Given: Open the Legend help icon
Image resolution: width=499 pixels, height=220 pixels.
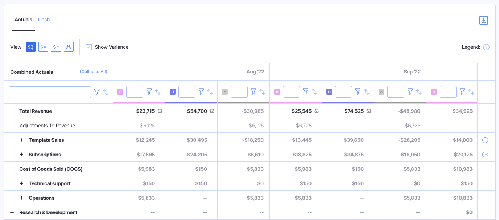Looking at the screenshot, I should click(486, 47).
